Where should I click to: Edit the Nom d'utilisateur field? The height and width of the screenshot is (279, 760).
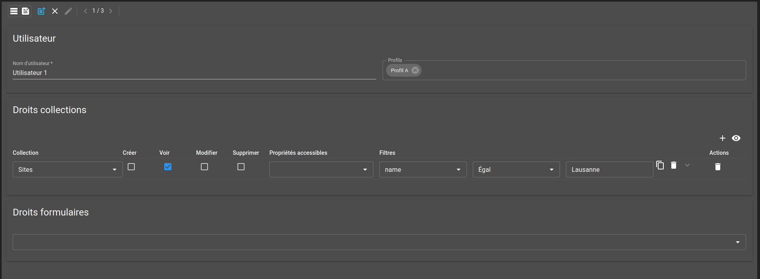pos(194,73)
